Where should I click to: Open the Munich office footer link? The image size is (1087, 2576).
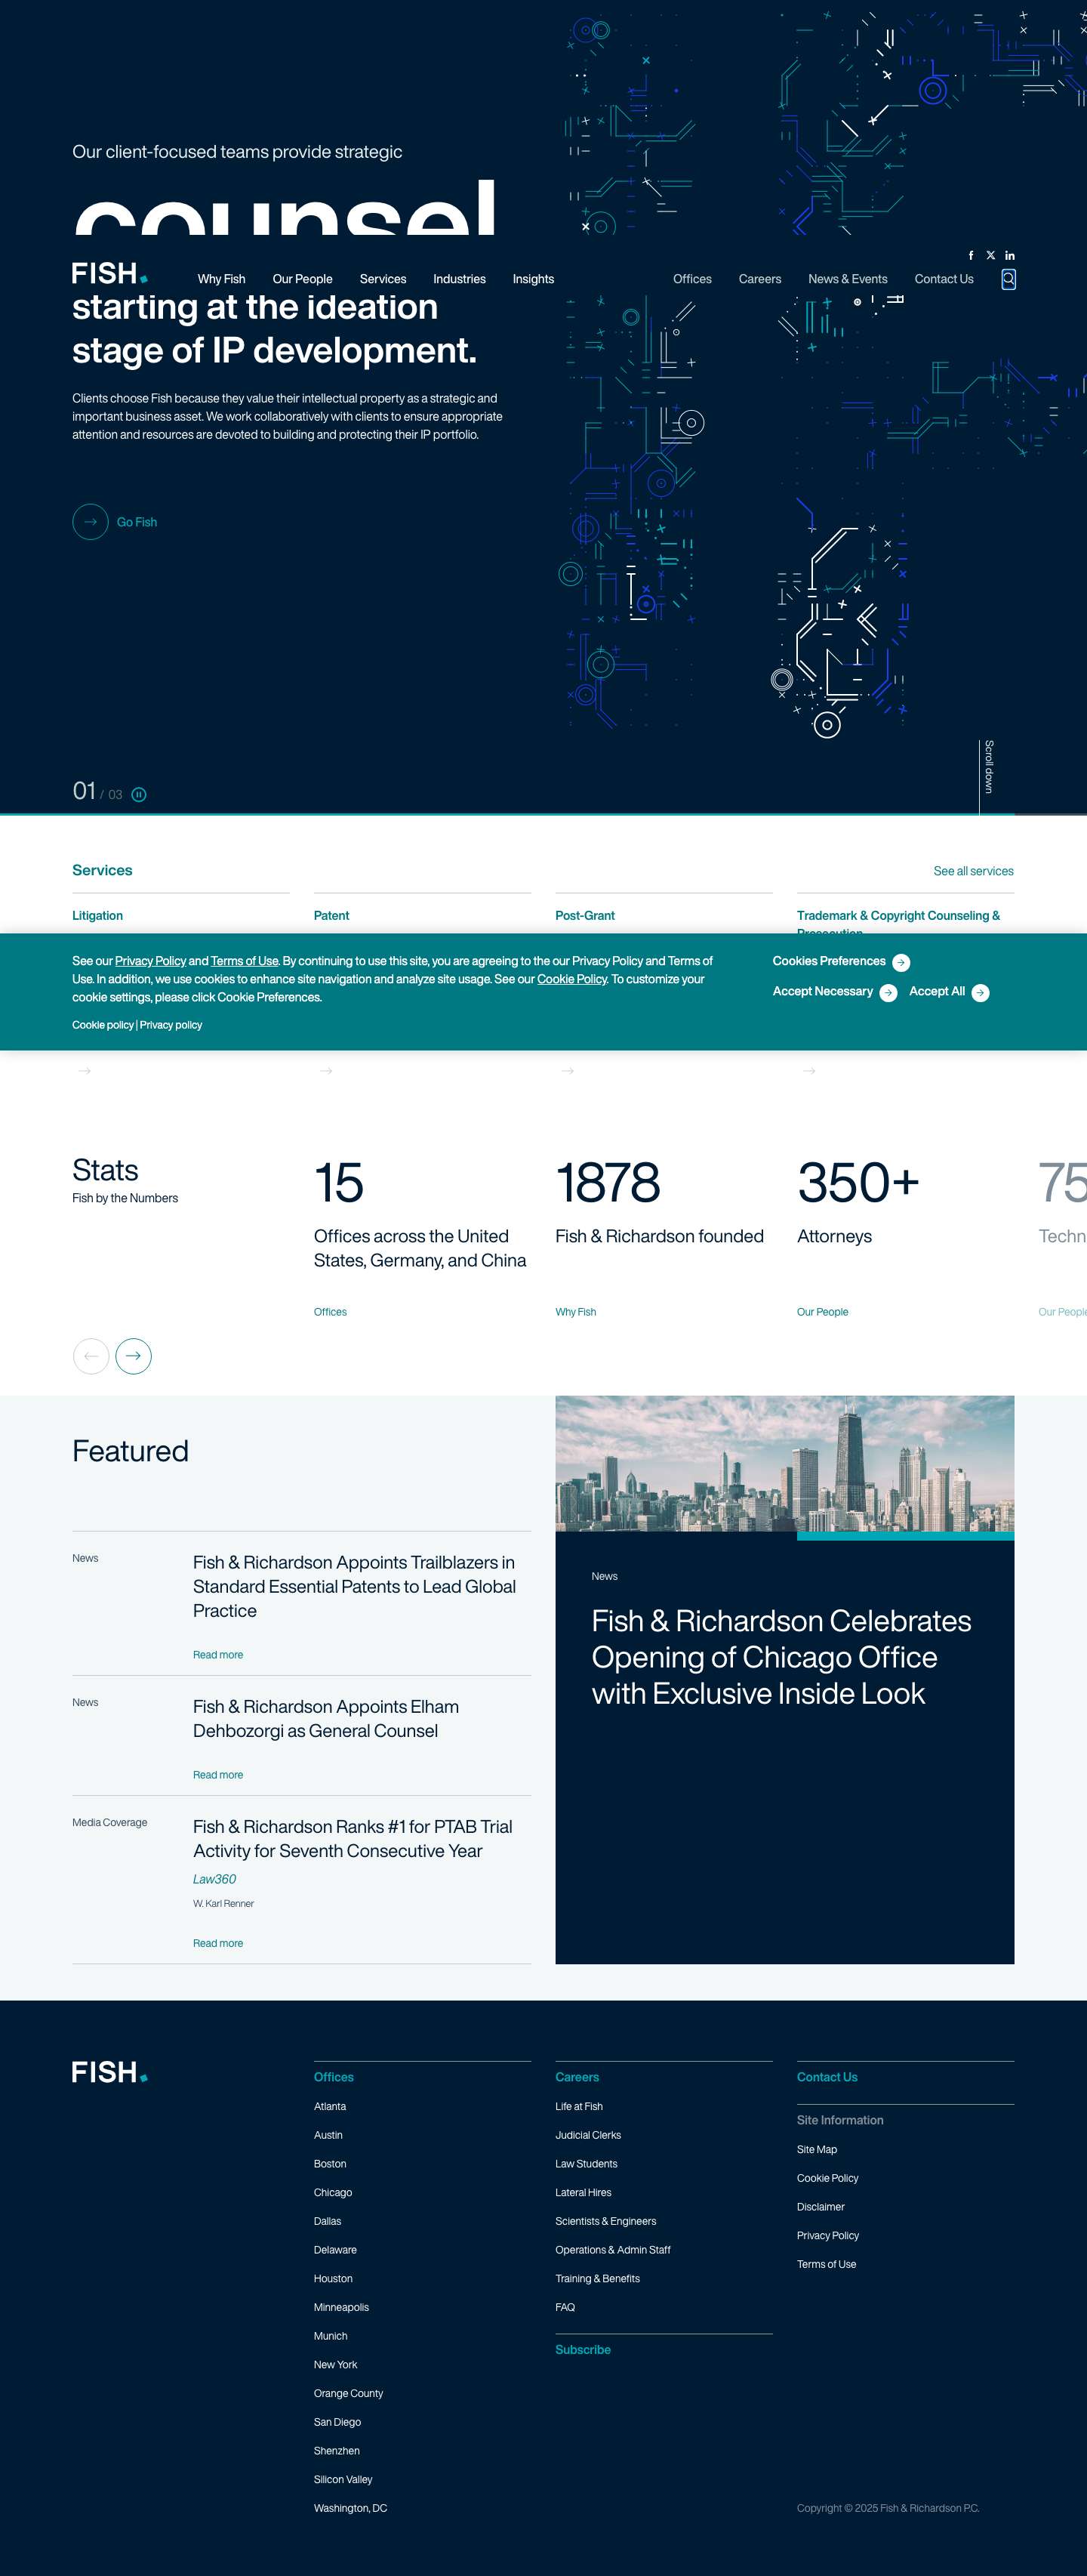pos(331,2336)
